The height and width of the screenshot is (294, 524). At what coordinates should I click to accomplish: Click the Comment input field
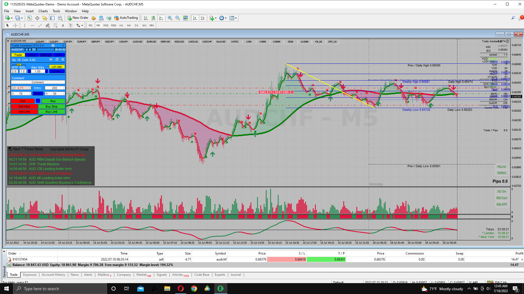(x=38, y=82)
